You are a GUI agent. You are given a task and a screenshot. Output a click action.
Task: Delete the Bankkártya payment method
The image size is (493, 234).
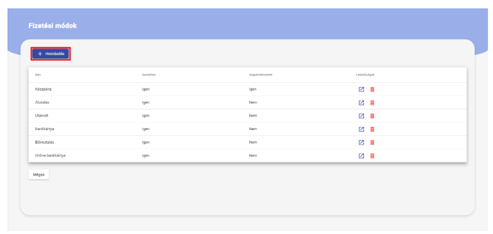[372, 129]
